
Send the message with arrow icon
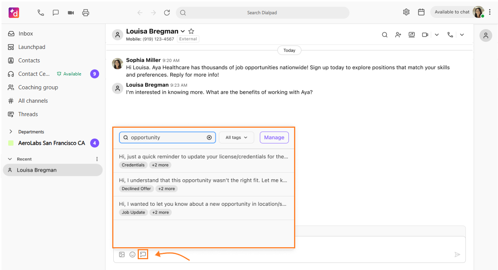pyautogui.click(x=457, y=254)
